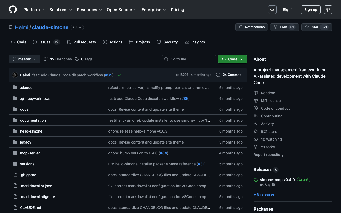Open the Pull requests tab
The width and height of the screenshot is (341, 213).
[81, 42]
